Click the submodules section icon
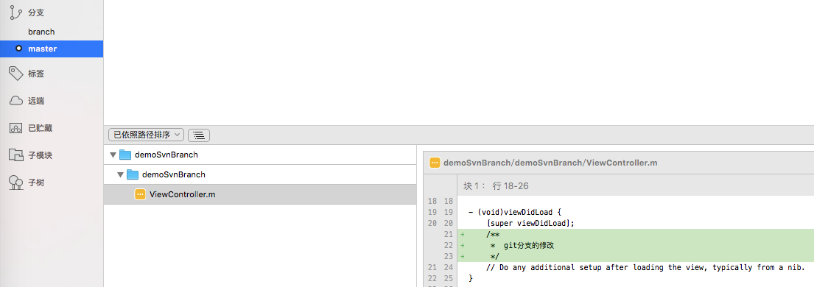 [x=16, y=155]
